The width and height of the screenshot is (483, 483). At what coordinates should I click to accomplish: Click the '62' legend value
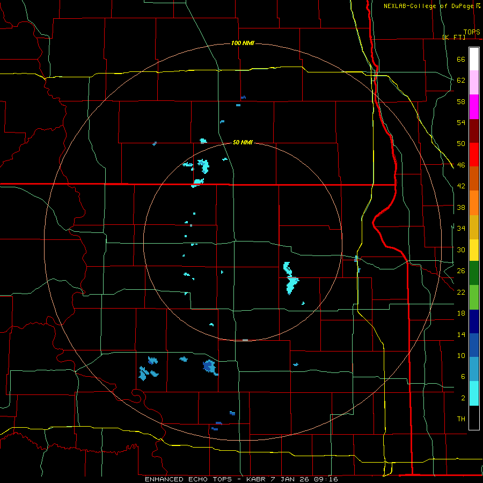point(461,80)
